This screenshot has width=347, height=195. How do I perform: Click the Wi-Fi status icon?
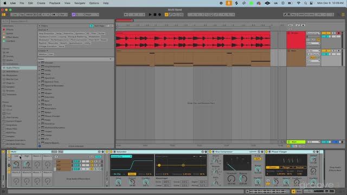pyautogui.click(x=299, y=3)
